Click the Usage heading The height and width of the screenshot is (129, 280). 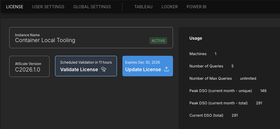(x=196, y=38)
